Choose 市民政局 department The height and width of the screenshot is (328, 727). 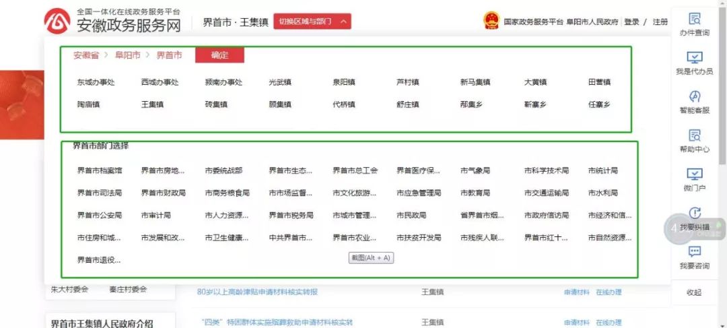coord(411,216)
